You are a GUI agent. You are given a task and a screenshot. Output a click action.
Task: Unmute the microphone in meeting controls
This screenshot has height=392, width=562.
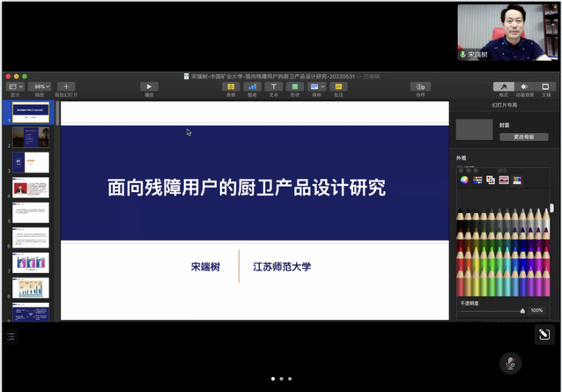(510, 364)
